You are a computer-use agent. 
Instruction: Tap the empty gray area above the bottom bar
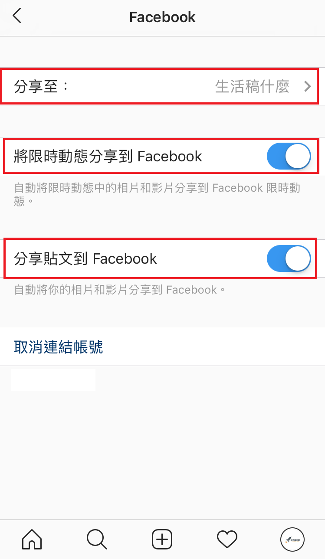(162, 455)
